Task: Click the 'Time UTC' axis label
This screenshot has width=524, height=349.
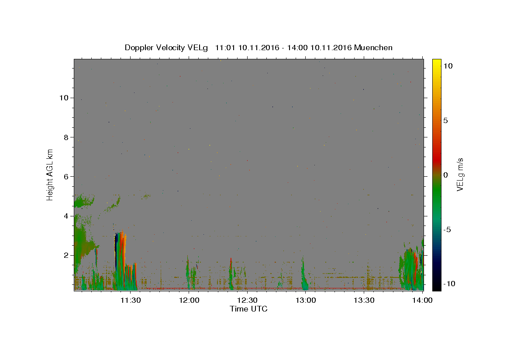Action: click(x=248, y=309)
